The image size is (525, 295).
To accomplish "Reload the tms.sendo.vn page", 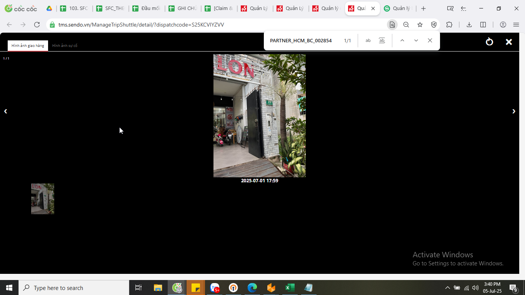I will click(x=37, y=25).
